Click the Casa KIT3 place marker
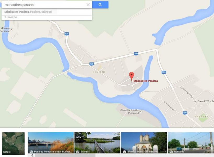This screenshot has width=214, height=157. coord(196,101)
